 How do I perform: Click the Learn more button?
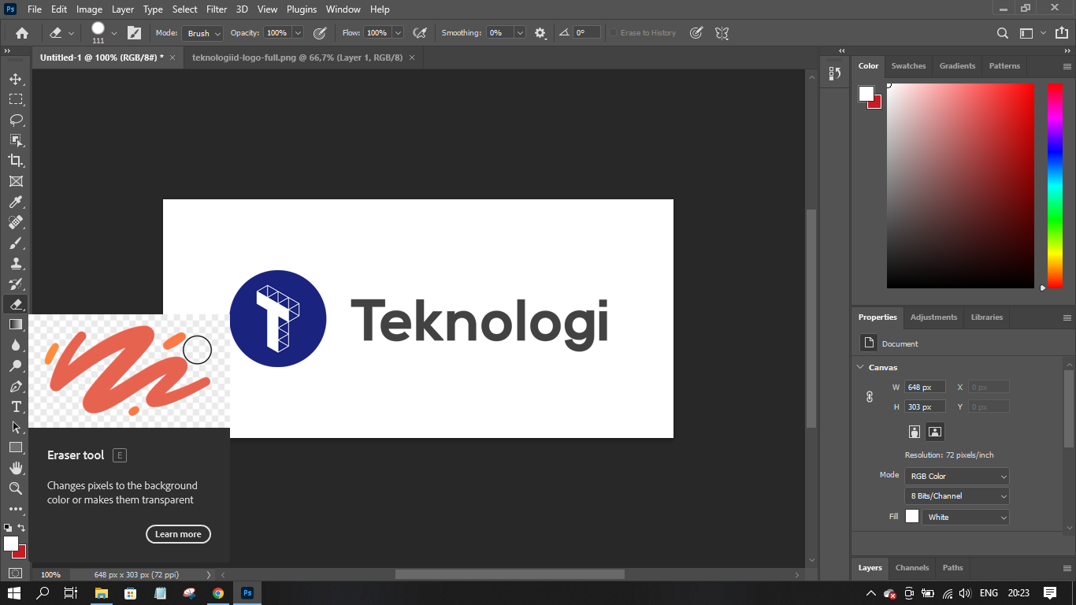pos(178,534)
